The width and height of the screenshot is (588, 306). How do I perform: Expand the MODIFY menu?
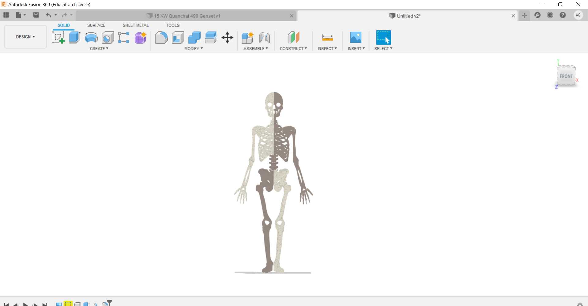coord(194,49)
